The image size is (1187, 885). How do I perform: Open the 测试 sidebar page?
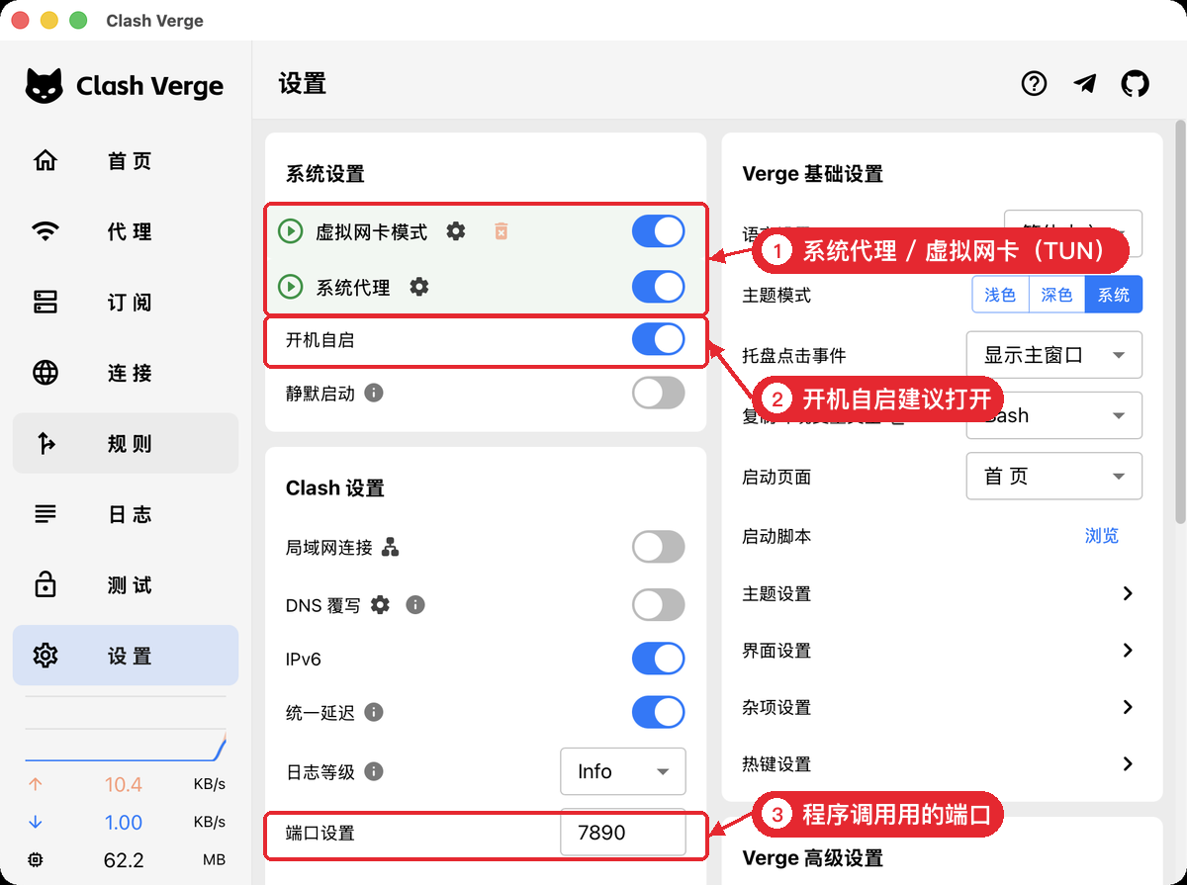click(126, 584)
